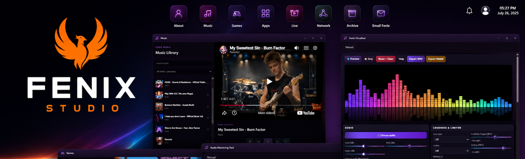
Task: Open Help in the Visualizer toolbar
Action: (401, 59)
